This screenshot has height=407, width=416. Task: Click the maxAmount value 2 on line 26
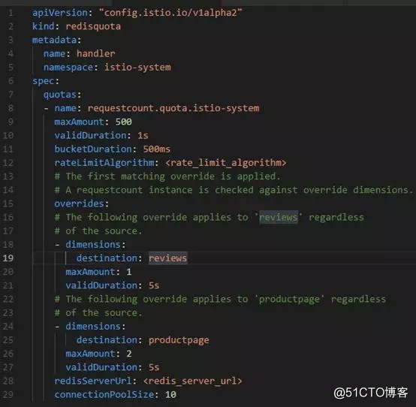(x=129, y=354)
